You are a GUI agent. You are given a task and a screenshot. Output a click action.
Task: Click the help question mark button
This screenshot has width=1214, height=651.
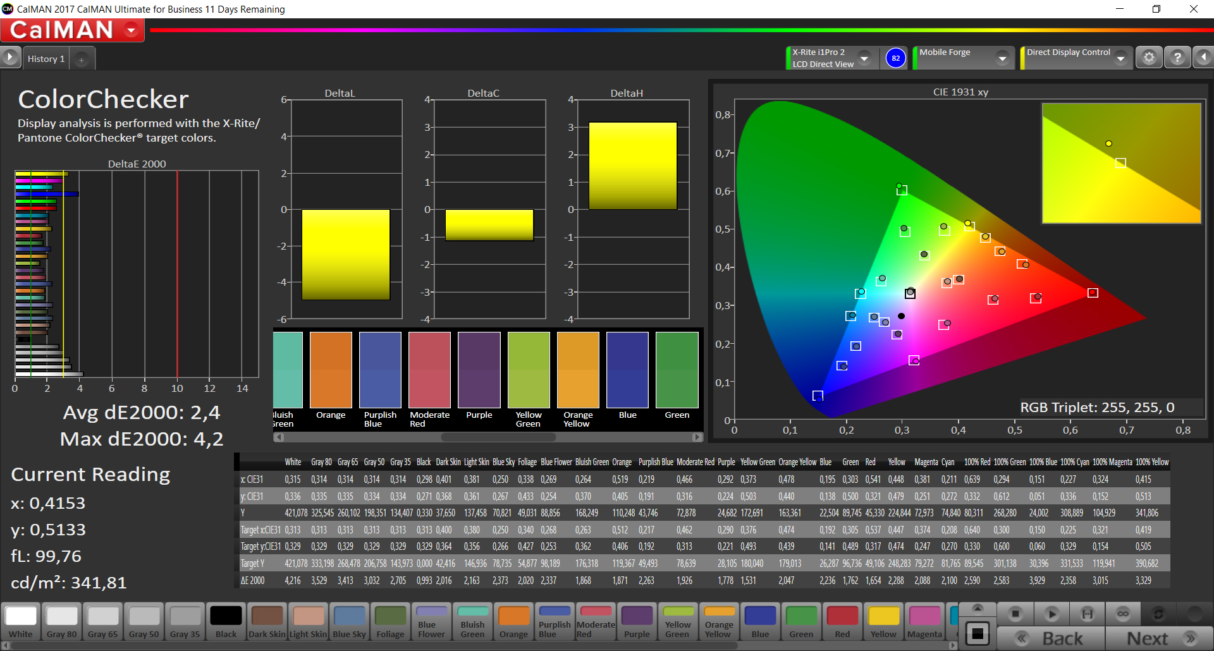click(x=1177, y=58)
